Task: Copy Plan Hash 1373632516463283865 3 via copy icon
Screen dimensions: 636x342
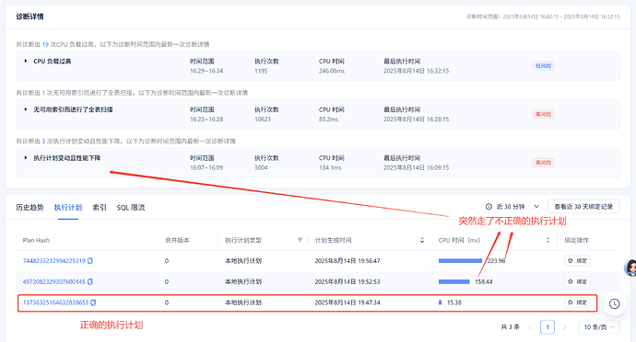Action: pos(93,302)
